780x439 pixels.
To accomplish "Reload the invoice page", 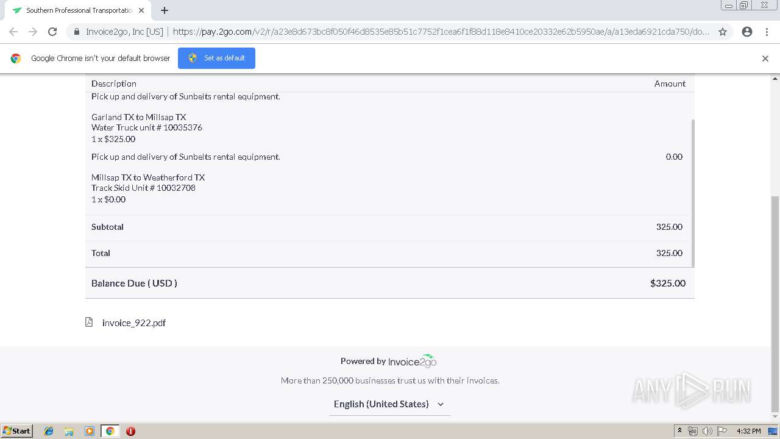I will click(52, 32).
